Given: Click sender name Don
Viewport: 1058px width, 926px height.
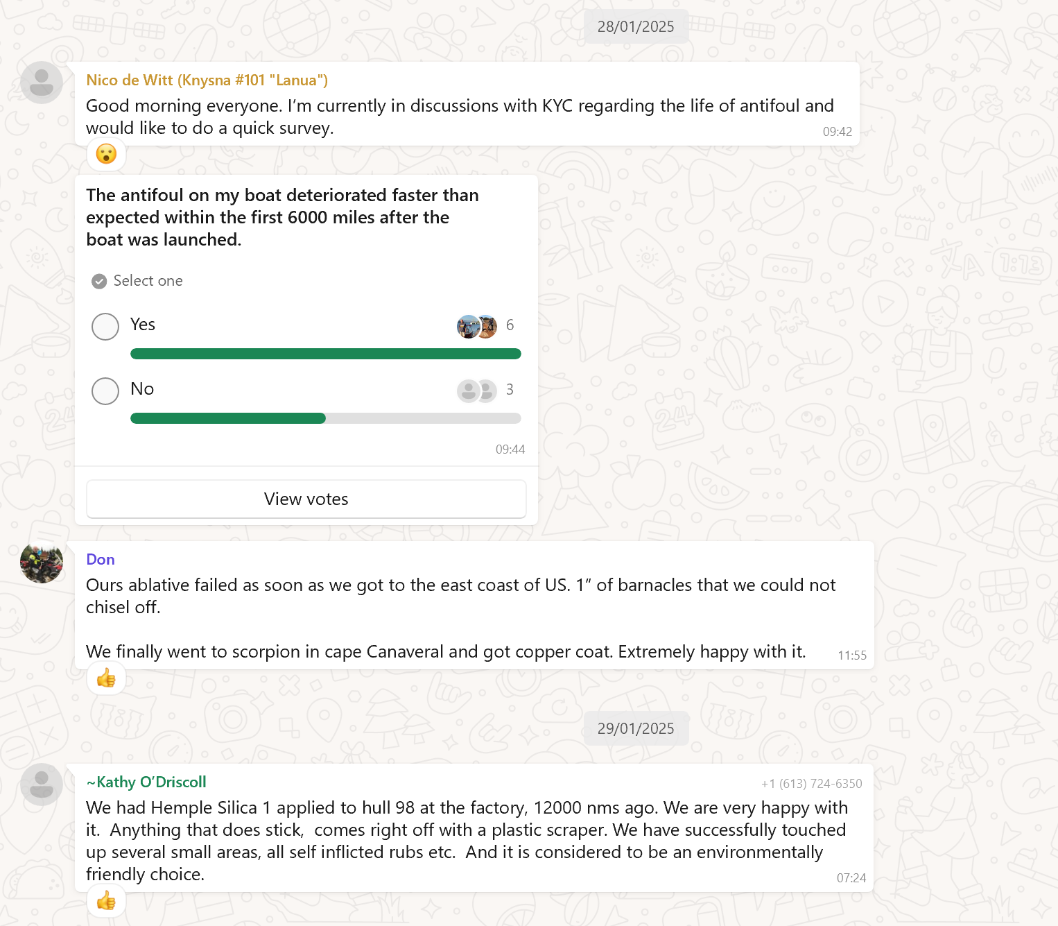Looking at the screenshot, I should [101, 560].
